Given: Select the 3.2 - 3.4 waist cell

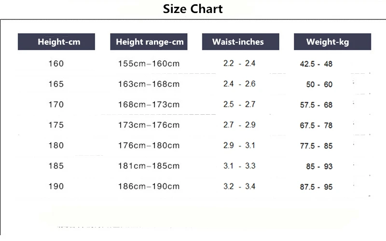Looking at the screenshot, I should click(x=239, y=186).
